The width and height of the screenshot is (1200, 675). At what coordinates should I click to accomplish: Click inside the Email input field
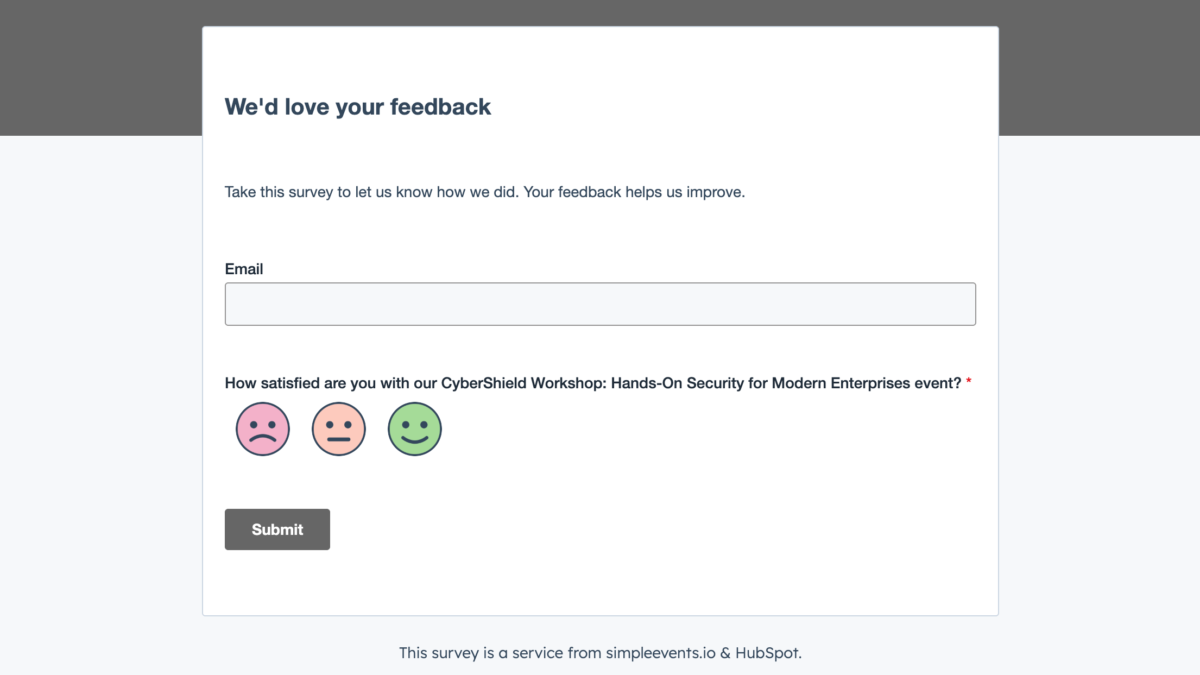point(599,304)
